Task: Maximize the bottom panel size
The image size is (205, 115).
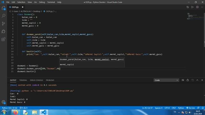Action: [197, 80]
